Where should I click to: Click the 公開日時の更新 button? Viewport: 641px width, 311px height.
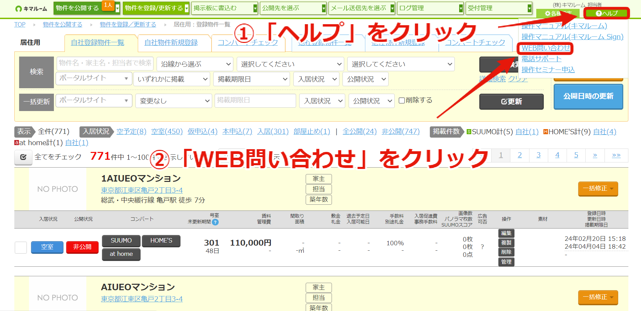point(588,96)
